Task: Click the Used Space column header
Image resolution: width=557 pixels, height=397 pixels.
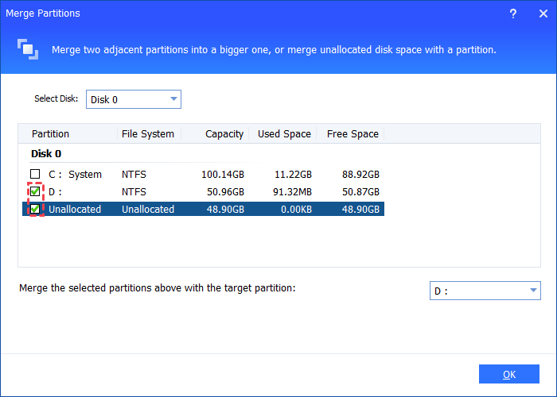Action: [x=283, y=134]
